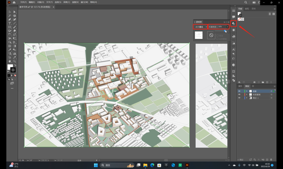
Task: Select the Pen tool
Action: pyautogui.click(x=10, y=19)
